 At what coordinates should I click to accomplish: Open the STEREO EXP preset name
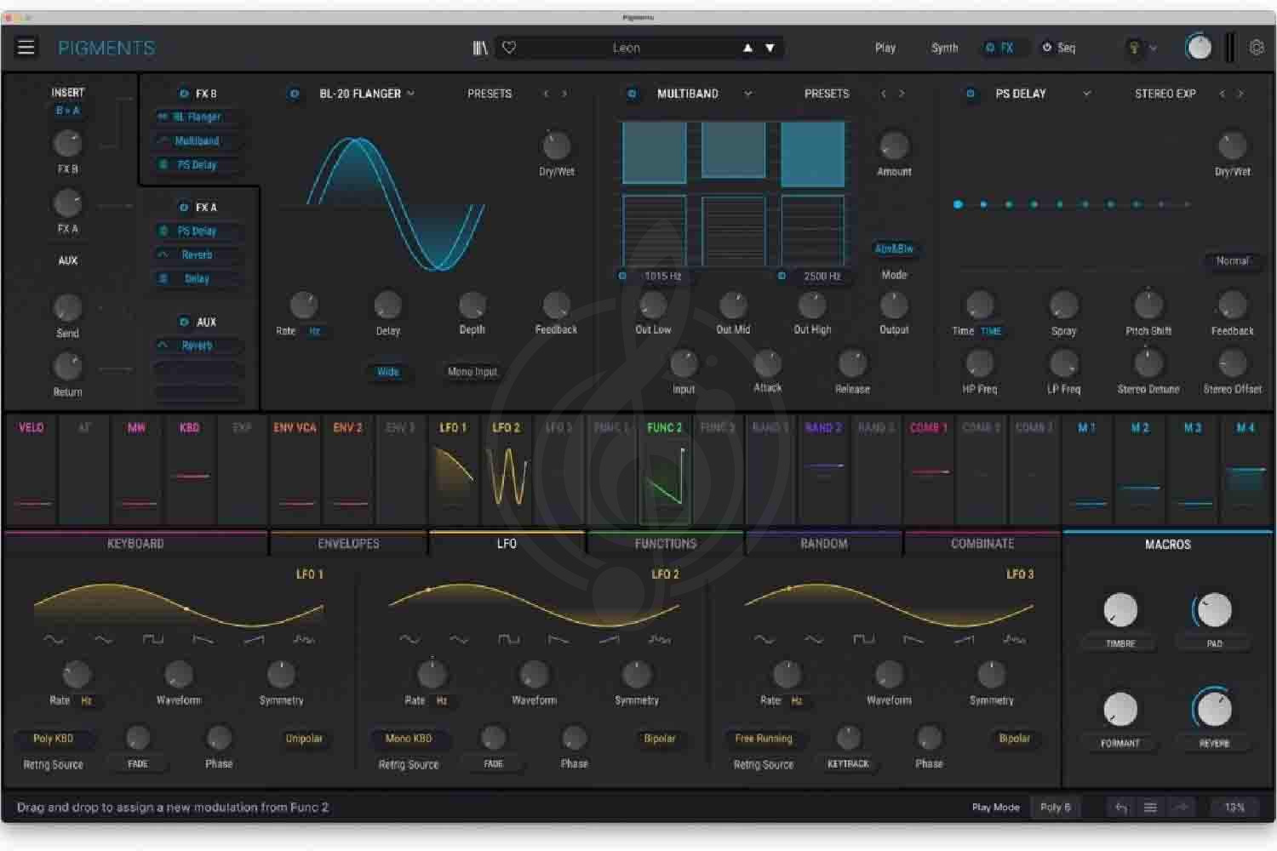pyautogui.click(x=1165, y=94)
